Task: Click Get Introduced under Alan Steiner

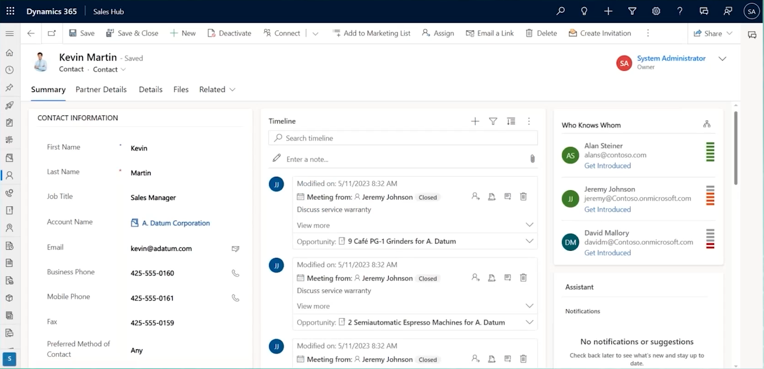Action: pos(607,166)
